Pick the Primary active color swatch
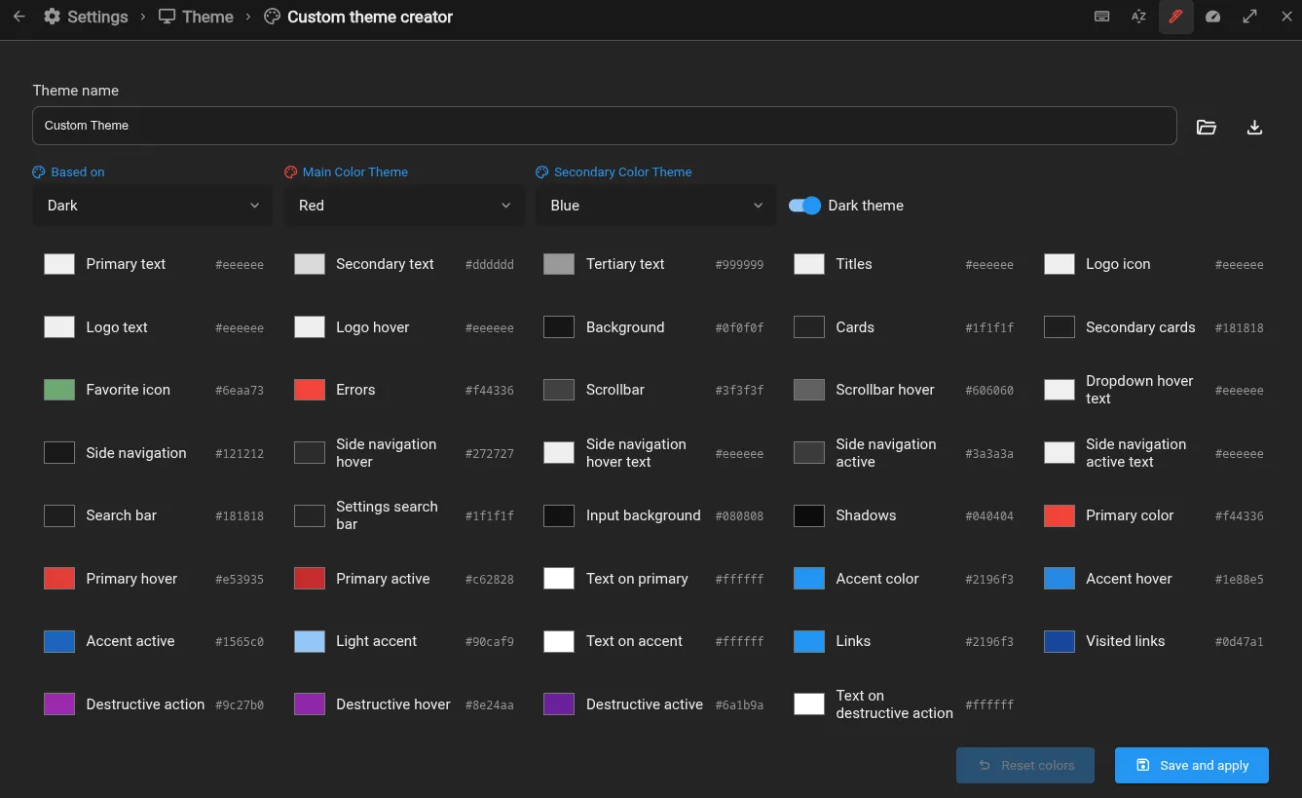 pos(310,579)
